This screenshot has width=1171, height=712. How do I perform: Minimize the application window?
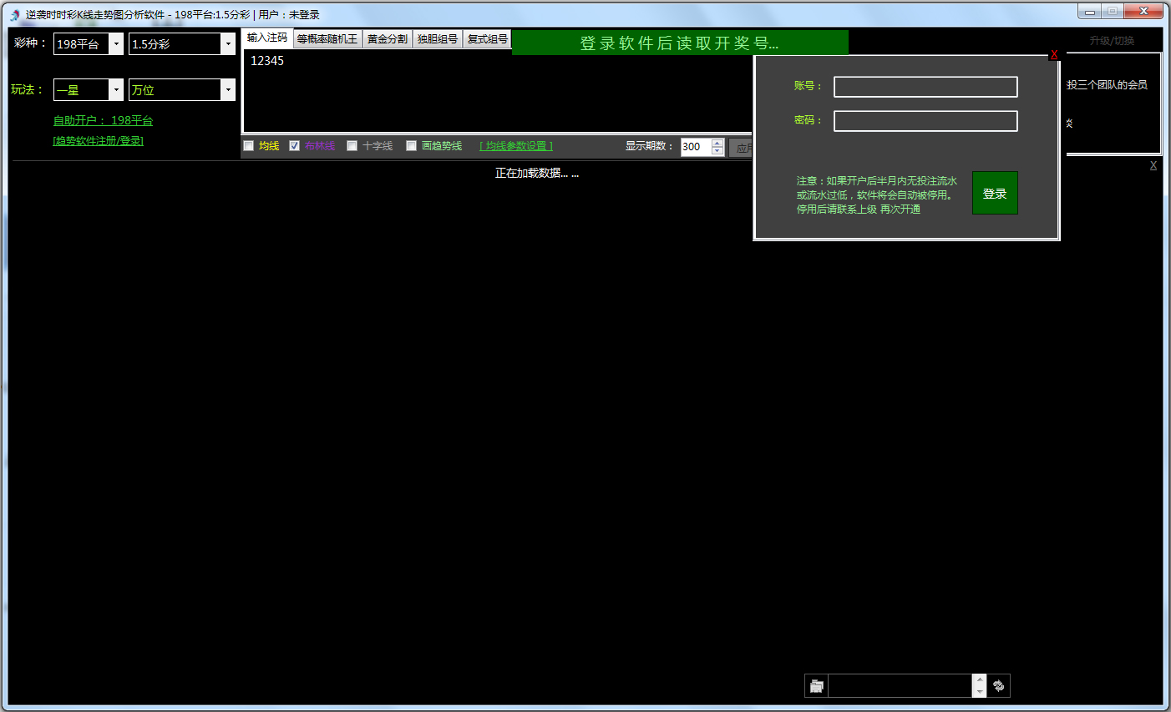(1090, 12)
